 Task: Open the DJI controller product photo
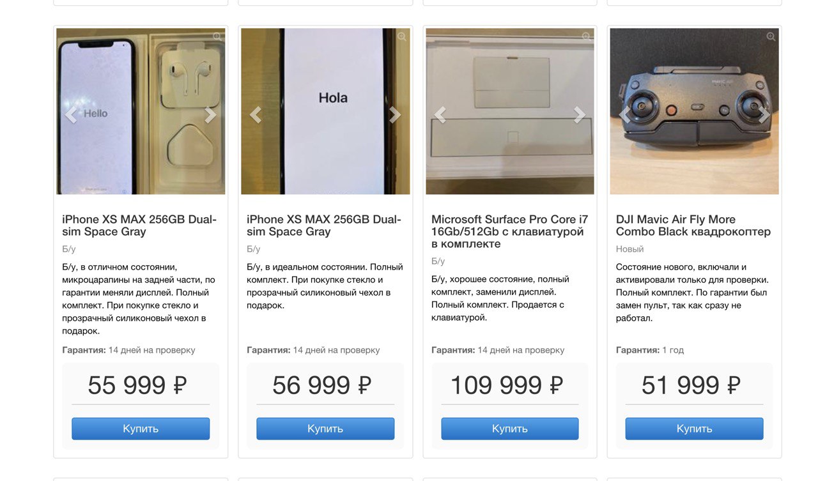point(694,111)
